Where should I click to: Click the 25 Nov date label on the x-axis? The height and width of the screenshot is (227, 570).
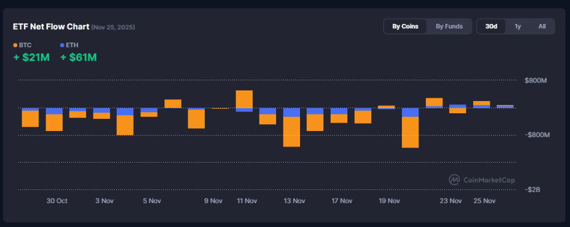click(484, 201)
